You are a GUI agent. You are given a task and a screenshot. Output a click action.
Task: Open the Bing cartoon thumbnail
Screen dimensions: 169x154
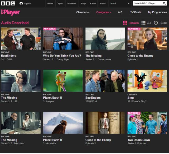(147, 81)
